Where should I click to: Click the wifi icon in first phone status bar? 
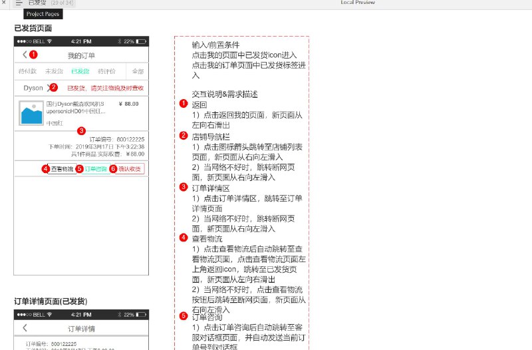click(49, 41)
